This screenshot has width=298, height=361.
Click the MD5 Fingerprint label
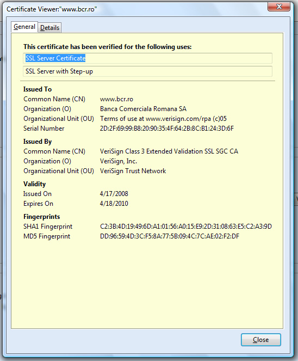point(47,236)
